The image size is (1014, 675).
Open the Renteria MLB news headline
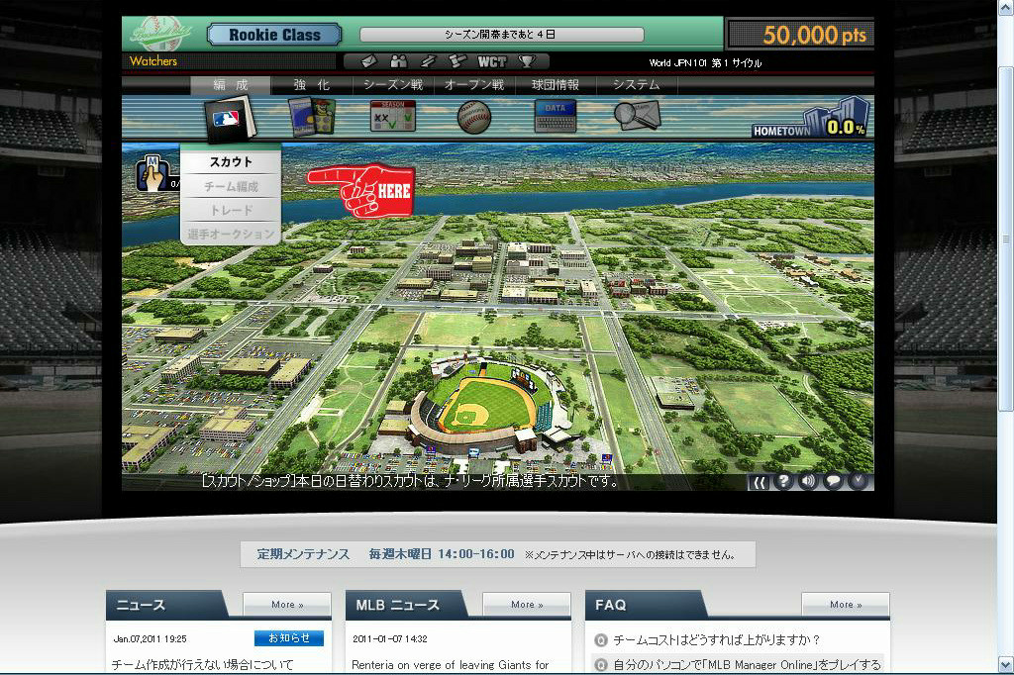(x=451, y=665)
